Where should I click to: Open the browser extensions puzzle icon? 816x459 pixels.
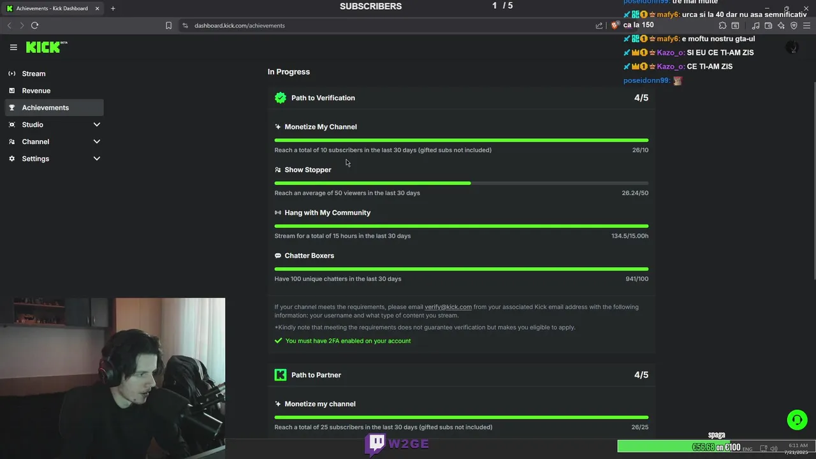pyautogui.click(x=722, y=25)
